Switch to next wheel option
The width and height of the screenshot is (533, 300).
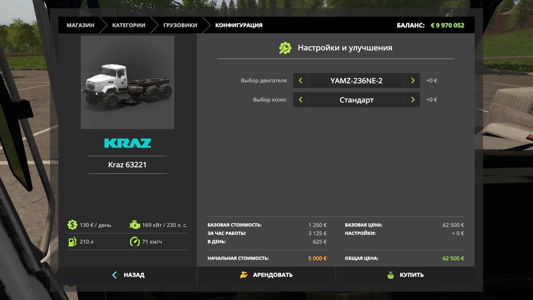(x=412, y=100)
